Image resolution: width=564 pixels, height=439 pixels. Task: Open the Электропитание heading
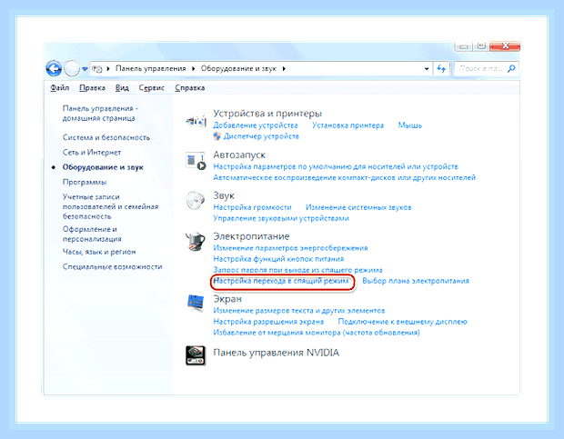[251, 236]
